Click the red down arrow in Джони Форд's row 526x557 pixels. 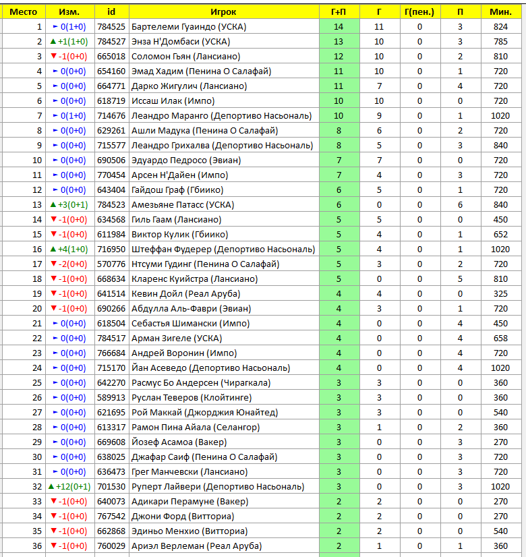(54, 516)
